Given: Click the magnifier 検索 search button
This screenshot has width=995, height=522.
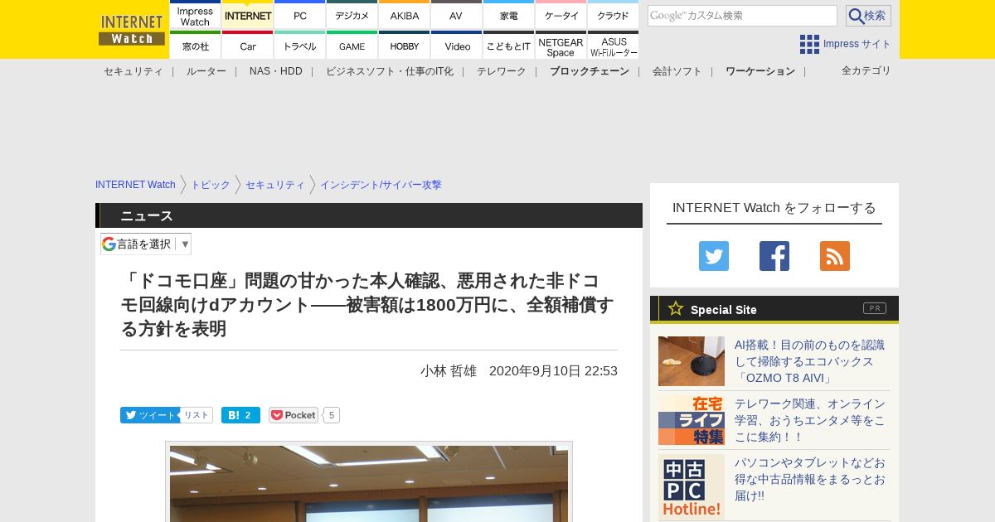Looking at the screenshot, I should click(868, 16).
